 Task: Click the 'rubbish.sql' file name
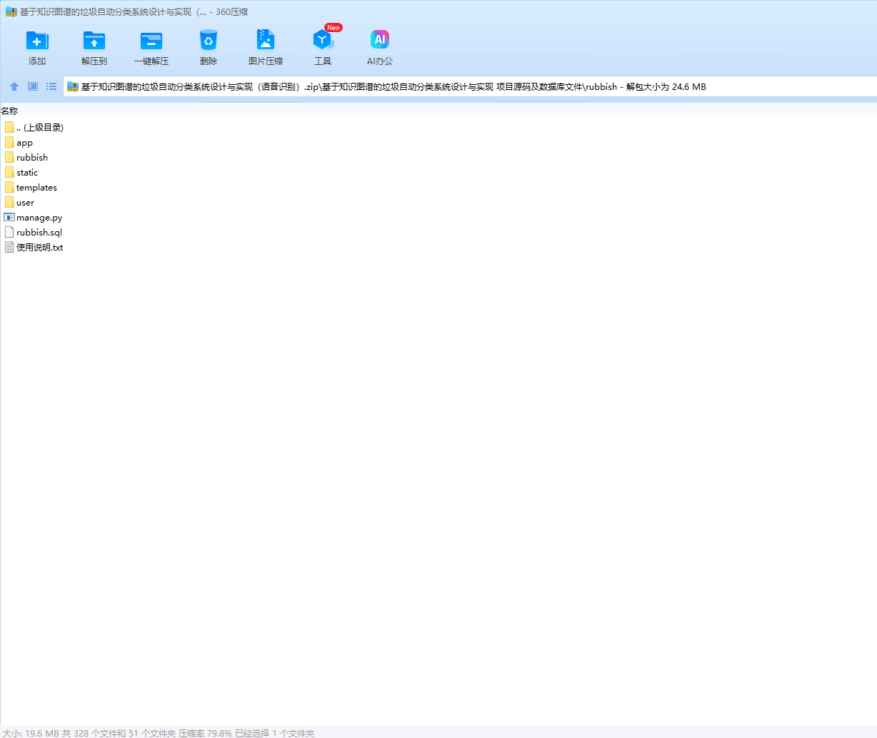pyautogui.click(x=39, y=233)
